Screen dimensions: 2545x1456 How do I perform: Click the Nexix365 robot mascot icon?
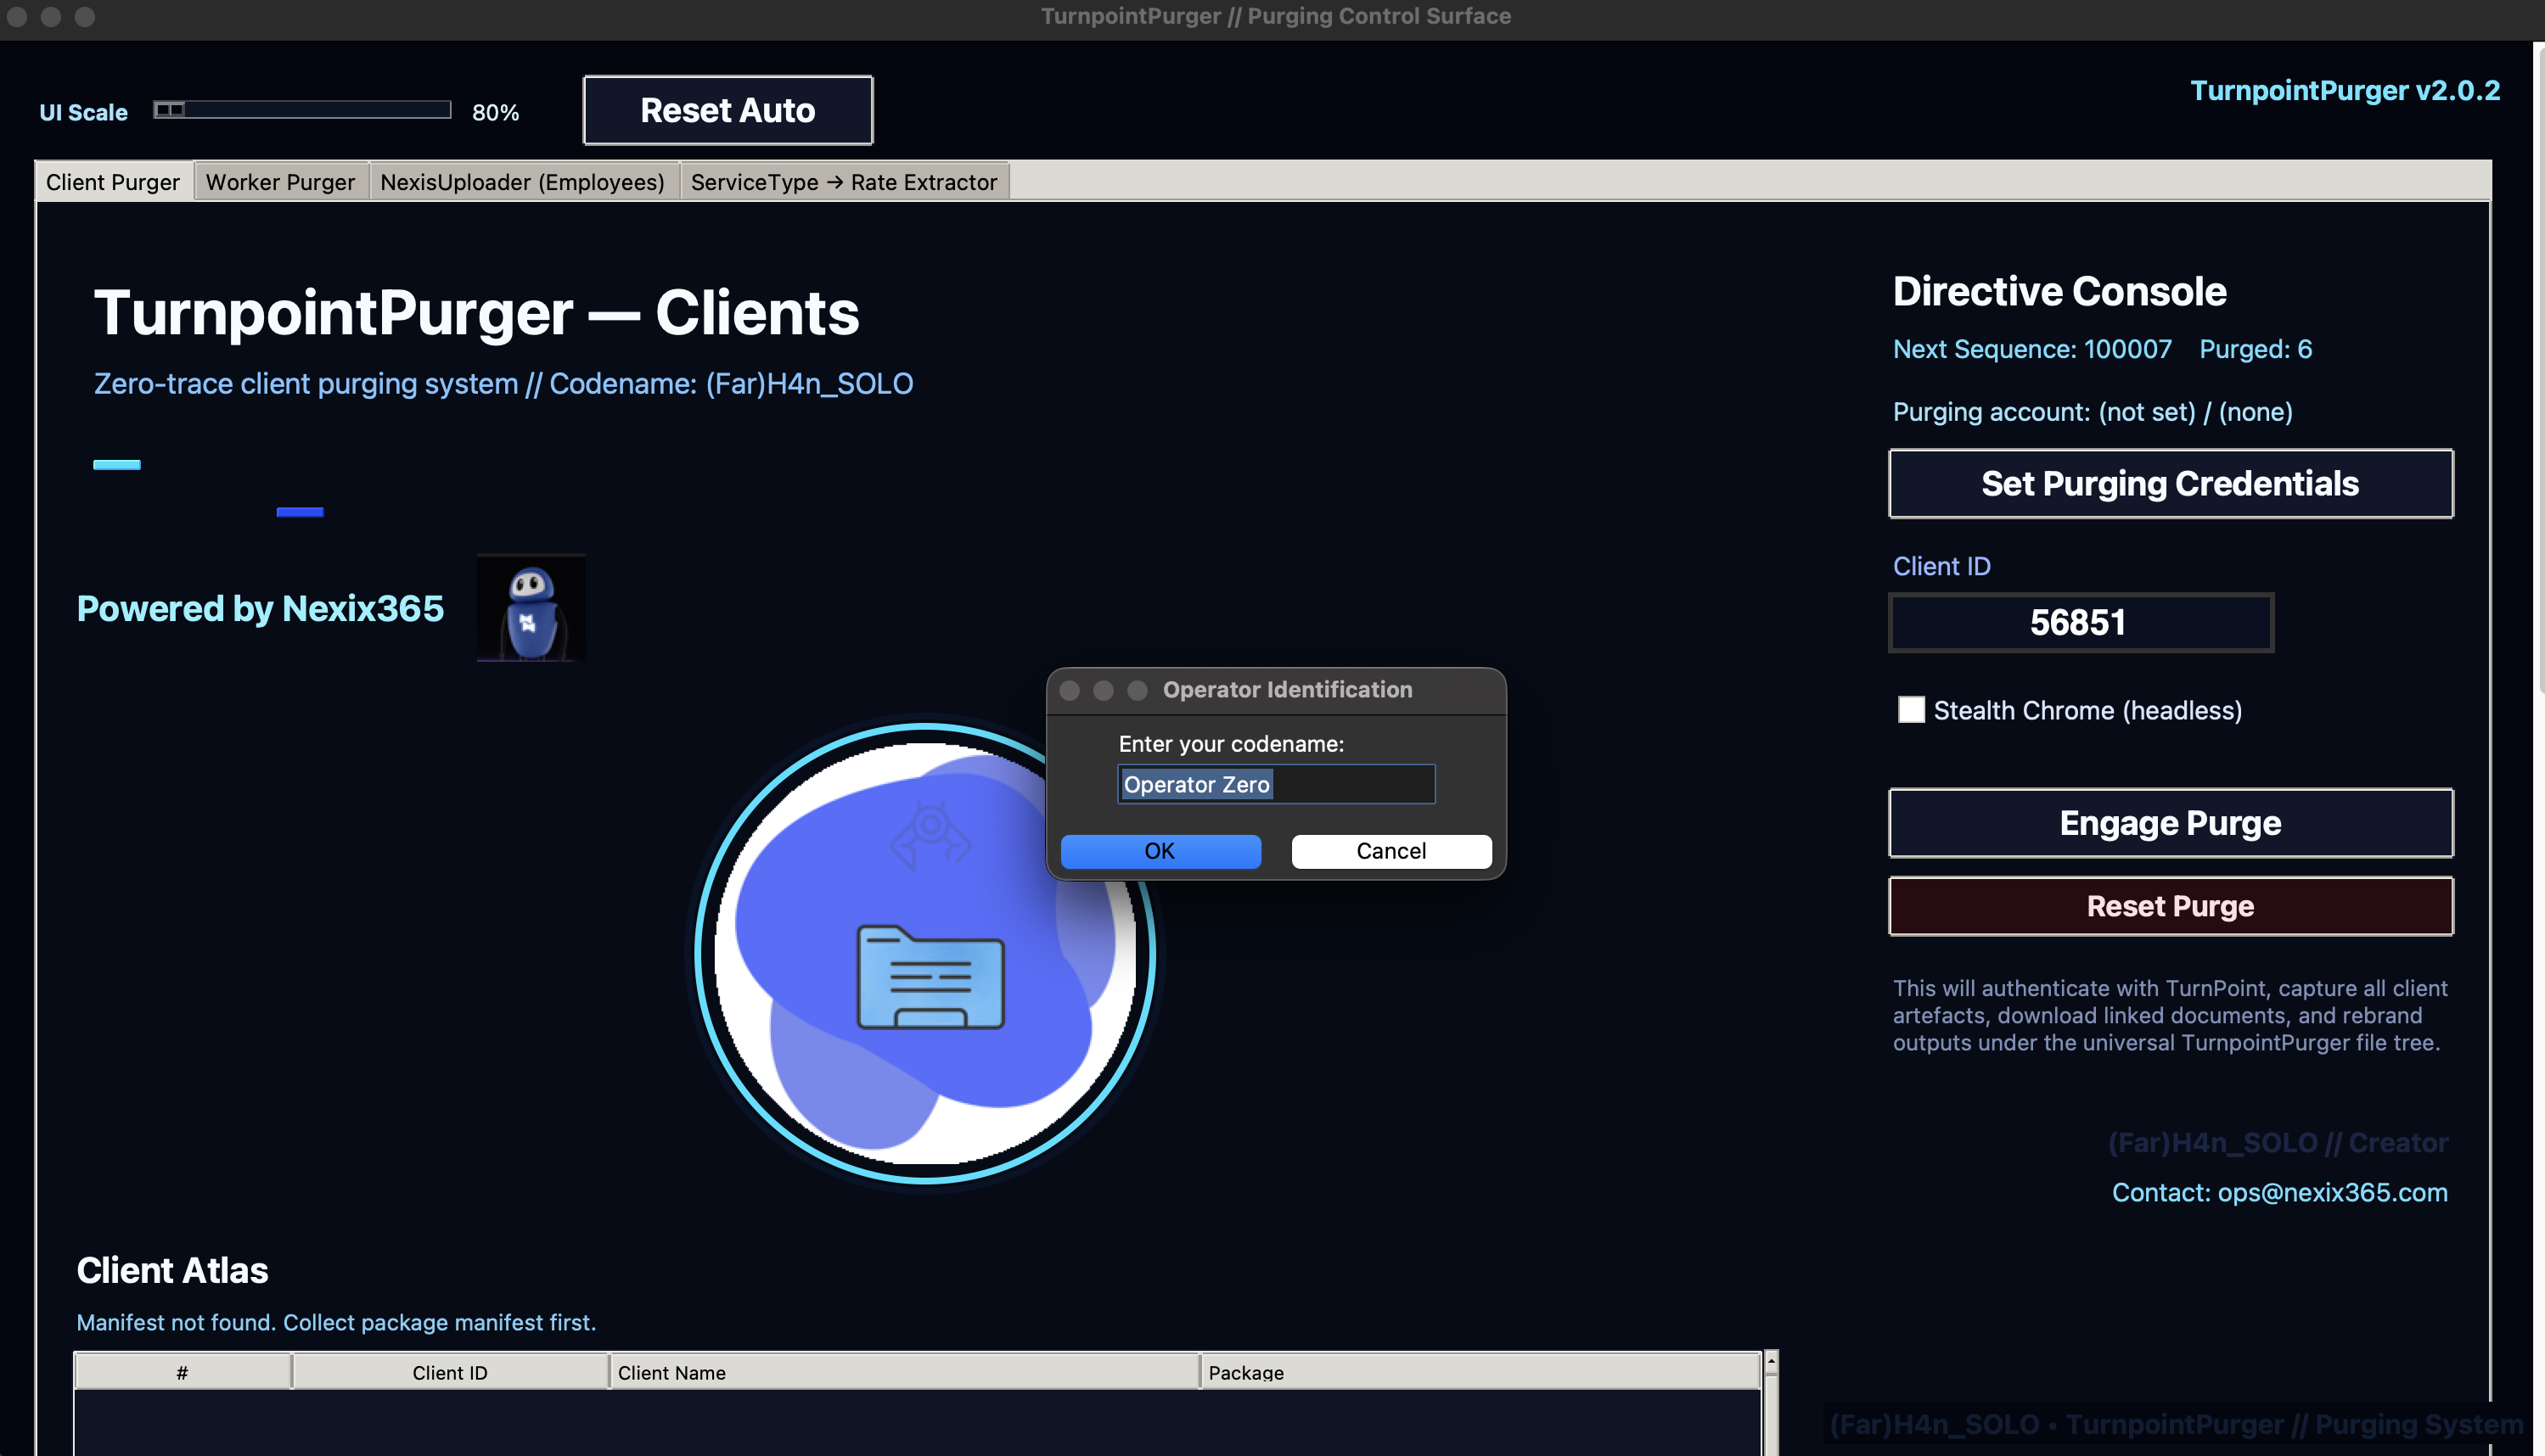531,608
